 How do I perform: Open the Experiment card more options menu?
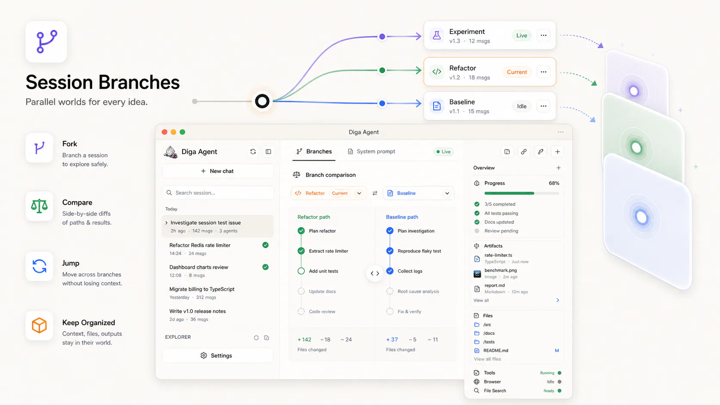(543, 36)
